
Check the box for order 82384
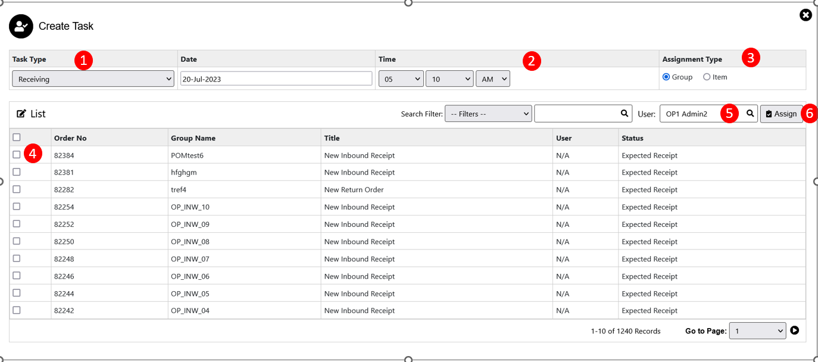(17, 155)
